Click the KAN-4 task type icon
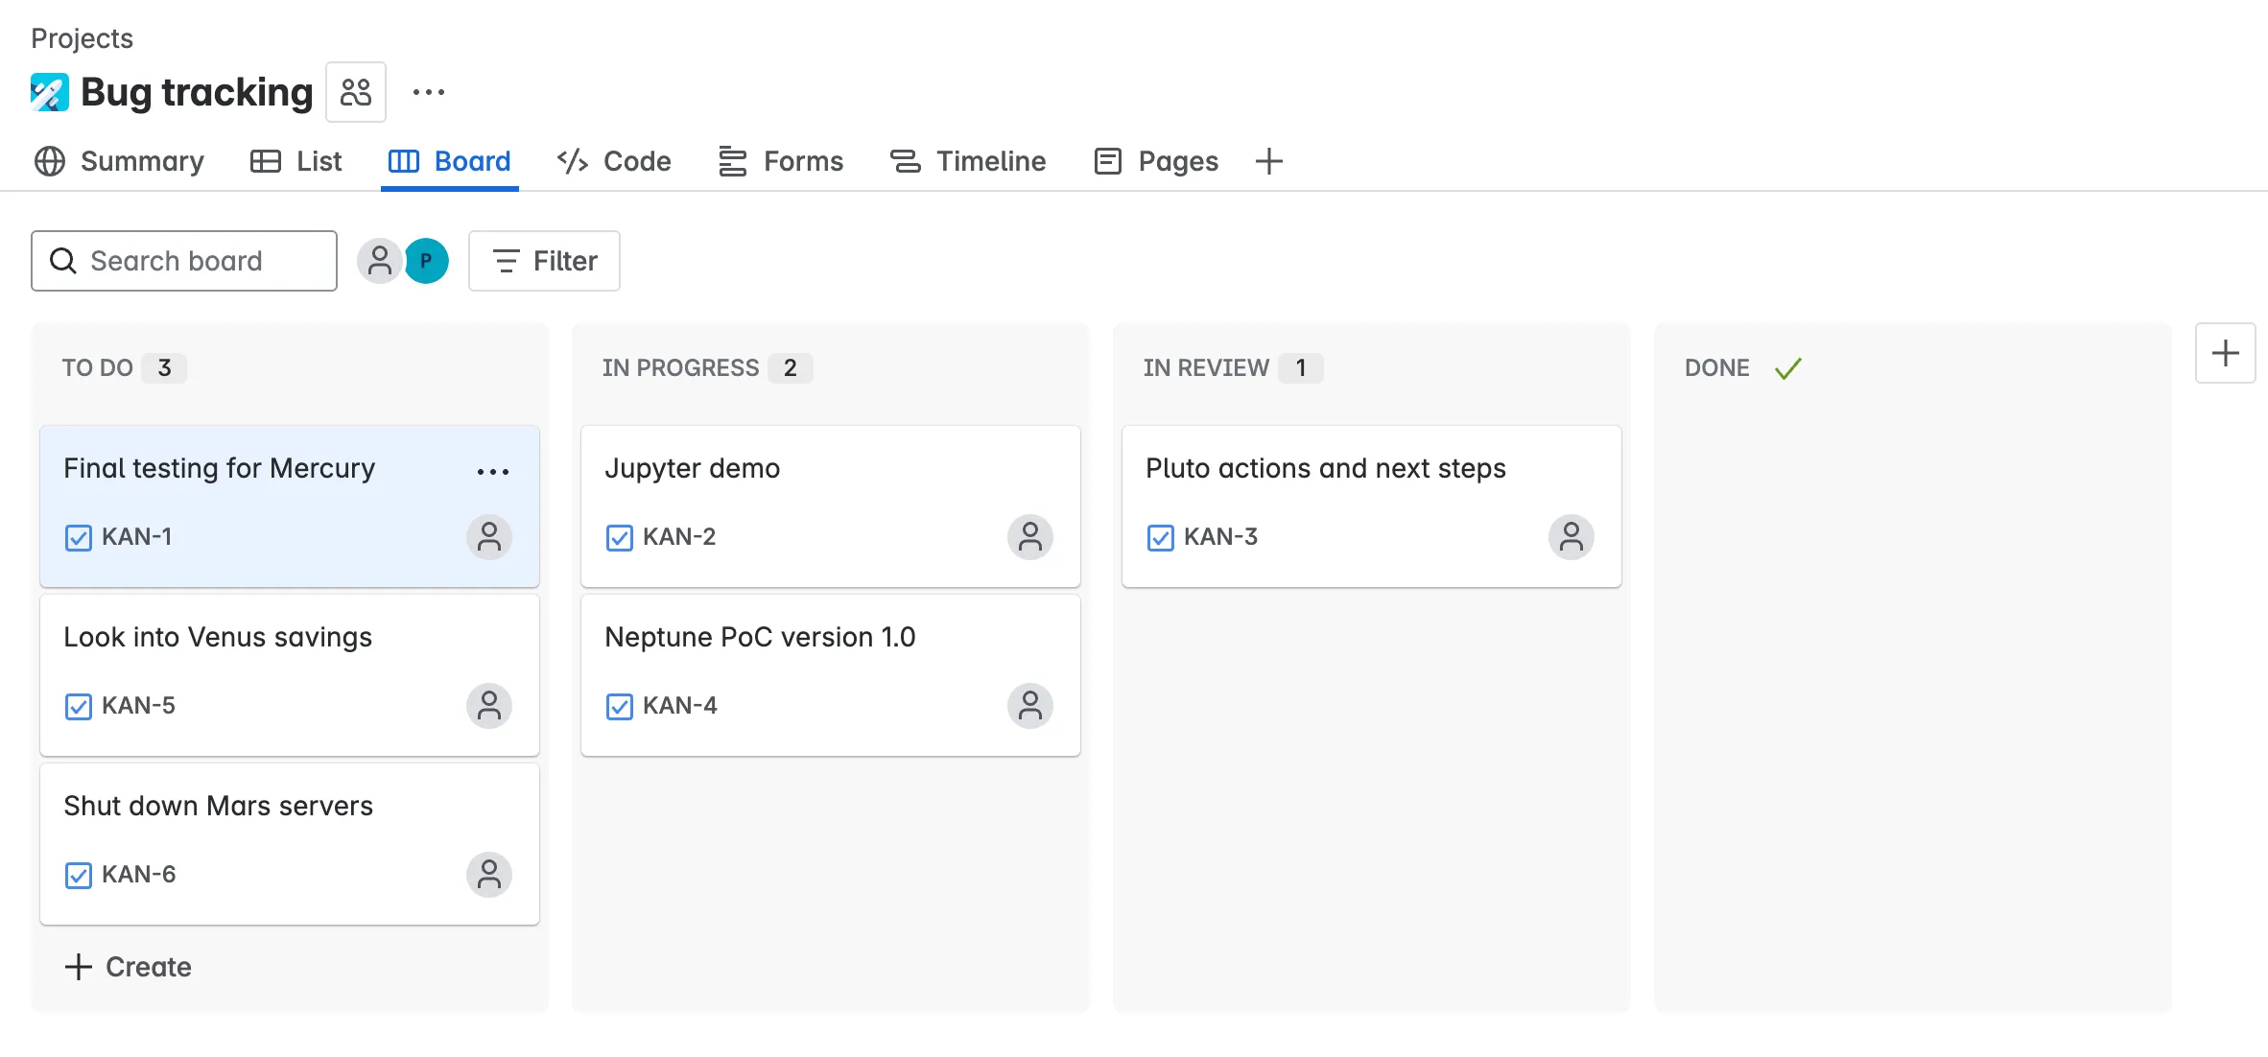The height and width of the screenshot is (1057, 2268). pyautogui.click(x=620, y=706)
